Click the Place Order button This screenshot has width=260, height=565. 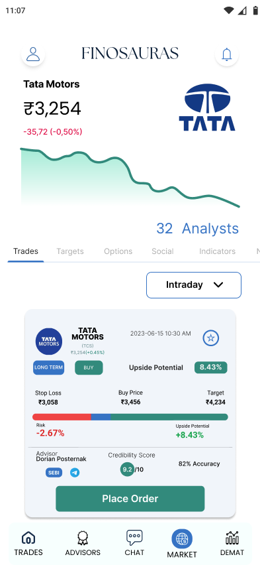130,499
